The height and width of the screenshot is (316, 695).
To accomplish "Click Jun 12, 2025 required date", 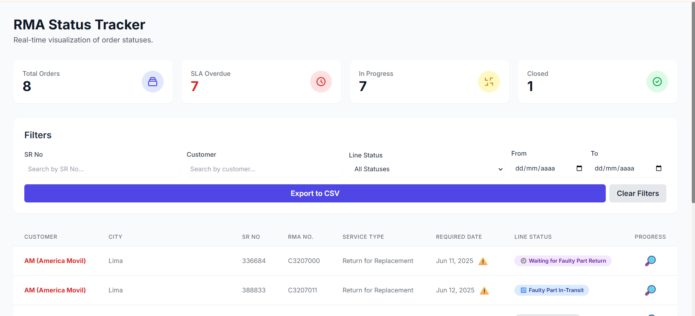I will coord(455,290).
